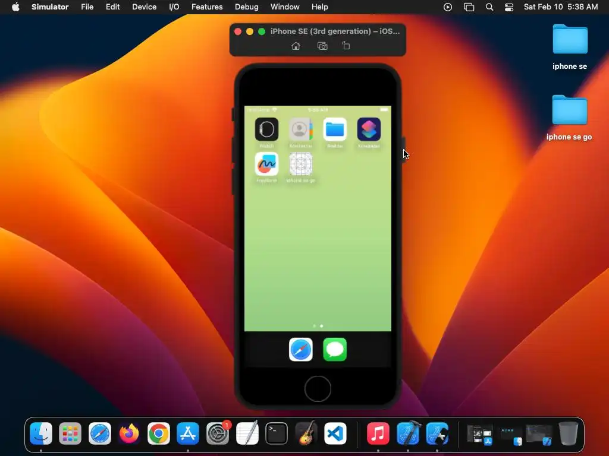This screenshot has width=609, height=456.
Task: Open the Window menu
Action: point(285,7)
